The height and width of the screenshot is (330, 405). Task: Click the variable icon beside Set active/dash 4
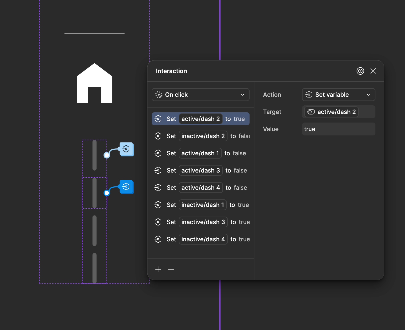(158, 188)
